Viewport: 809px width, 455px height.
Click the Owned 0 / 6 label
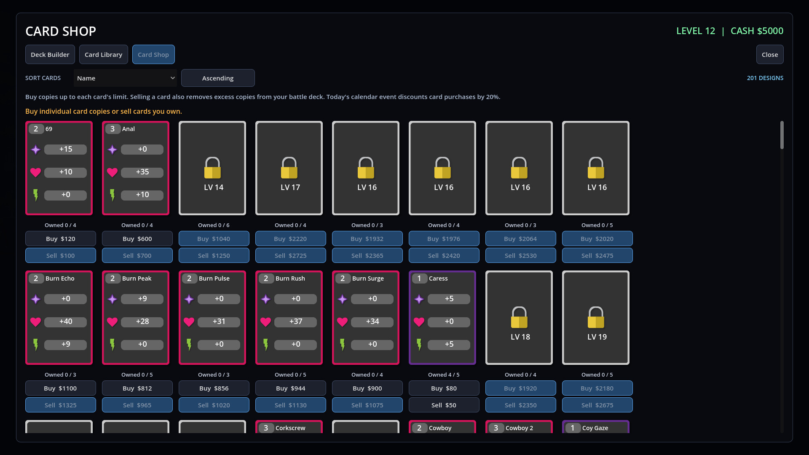pos(214,225)
